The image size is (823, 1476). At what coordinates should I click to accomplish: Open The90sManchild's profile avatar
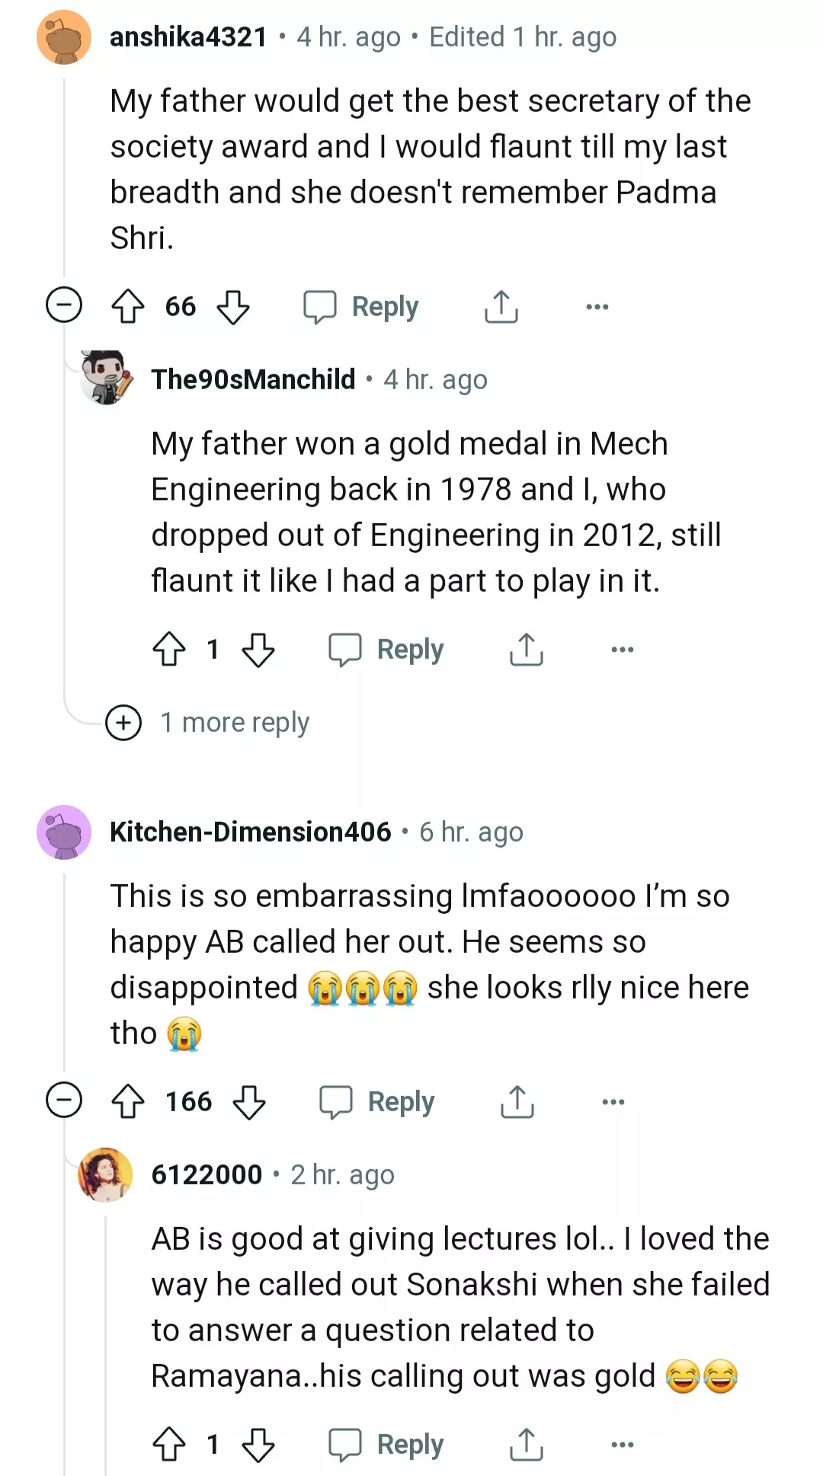[107, 378]
